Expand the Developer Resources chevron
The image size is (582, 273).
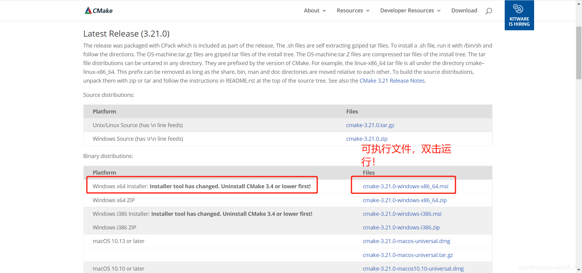point(439,11)
